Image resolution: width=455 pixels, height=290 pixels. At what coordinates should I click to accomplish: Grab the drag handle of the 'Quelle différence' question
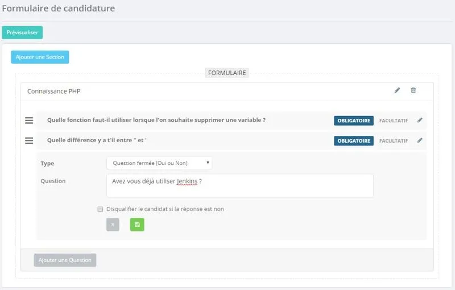29,140
